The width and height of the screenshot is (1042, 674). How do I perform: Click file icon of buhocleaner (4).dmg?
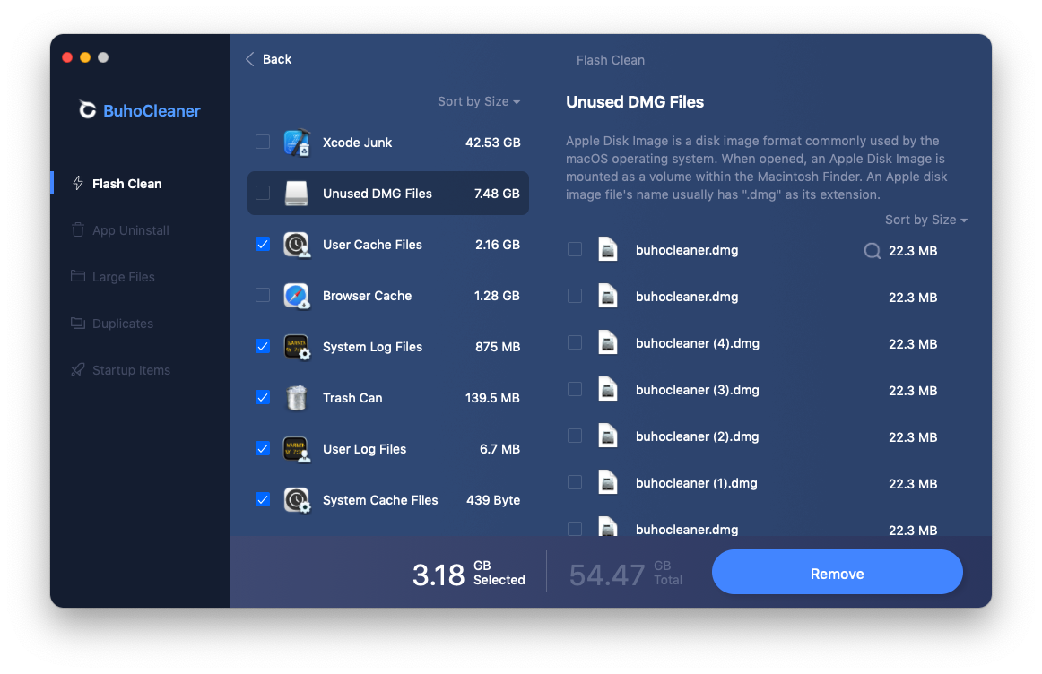(607, 342)
